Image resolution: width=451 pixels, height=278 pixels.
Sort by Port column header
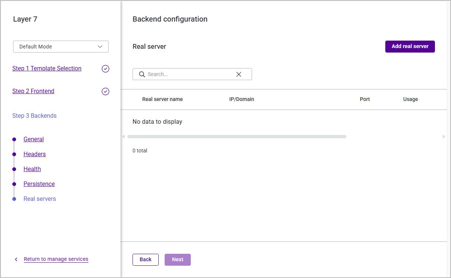tap(365, 99)
